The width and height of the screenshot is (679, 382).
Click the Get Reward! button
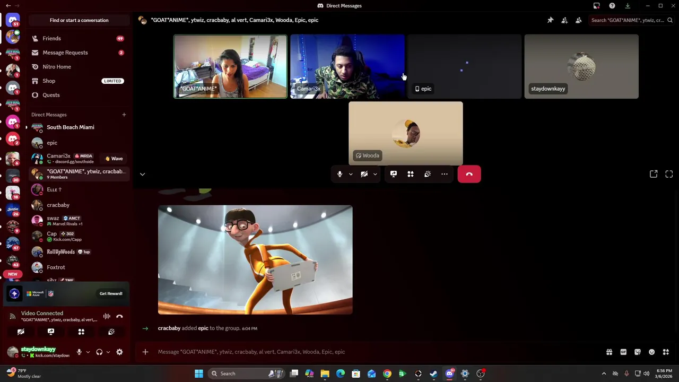tap(111, 293)
